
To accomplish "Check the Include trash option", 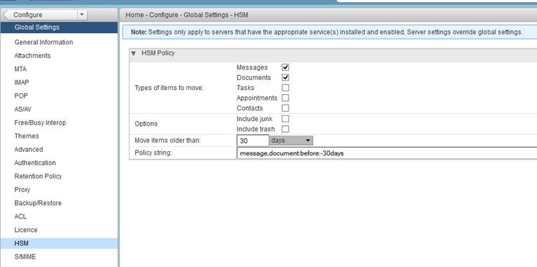I will pyautogui.click(x=285, y=129).
